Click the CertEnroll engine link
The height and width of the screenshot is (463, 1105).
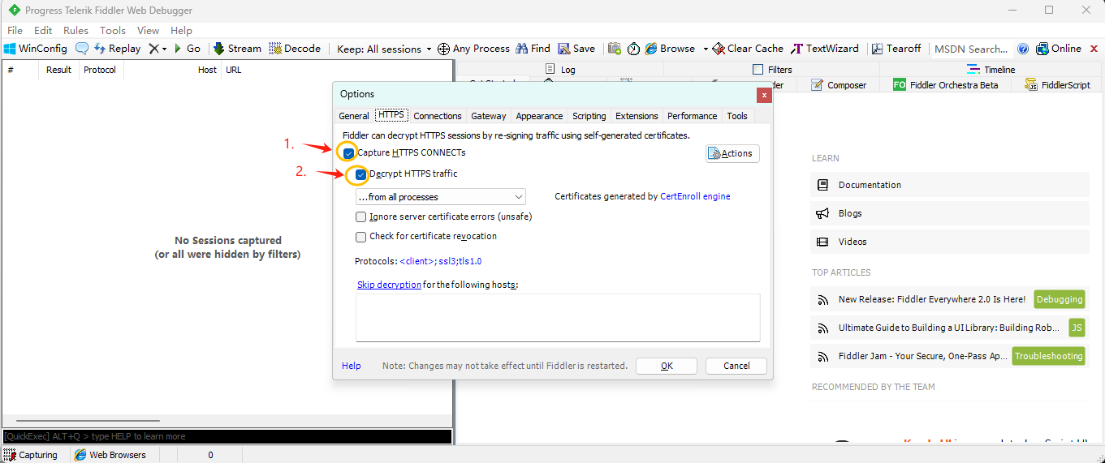tap(695, 196)
